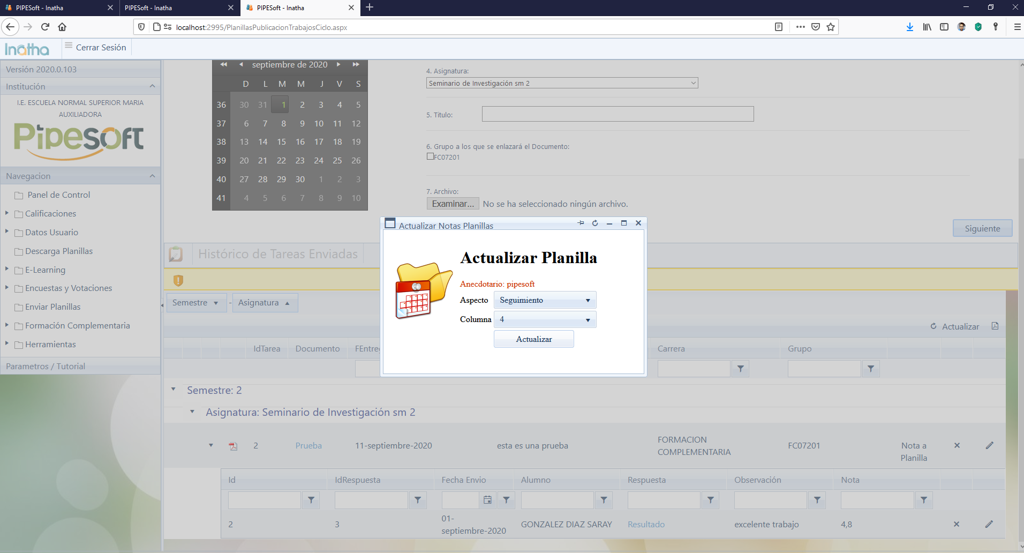Delete the Prueba task row
The height and width of the screenshot is (553, 1024).
point(957,445)
